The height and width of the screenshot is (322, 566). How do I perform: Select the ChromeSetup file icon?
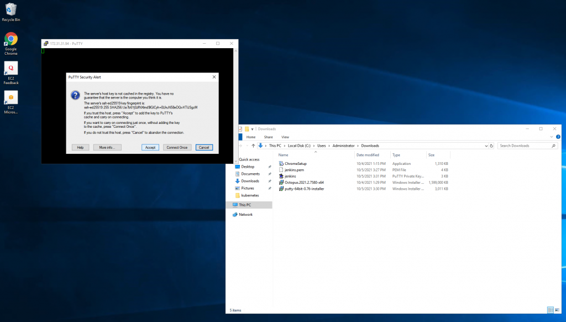(x=281, y=164)
